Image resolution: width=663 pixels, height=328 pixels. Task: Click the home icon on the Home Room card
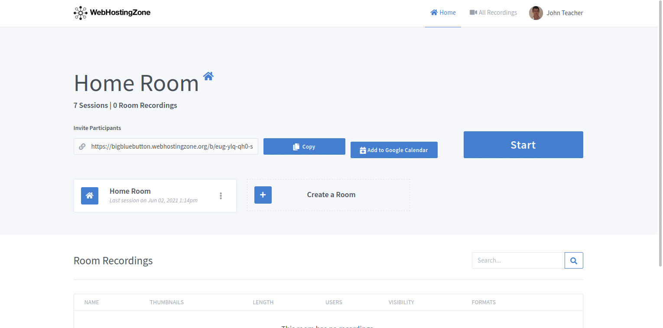pyautogui.click(x=89, y=195)
